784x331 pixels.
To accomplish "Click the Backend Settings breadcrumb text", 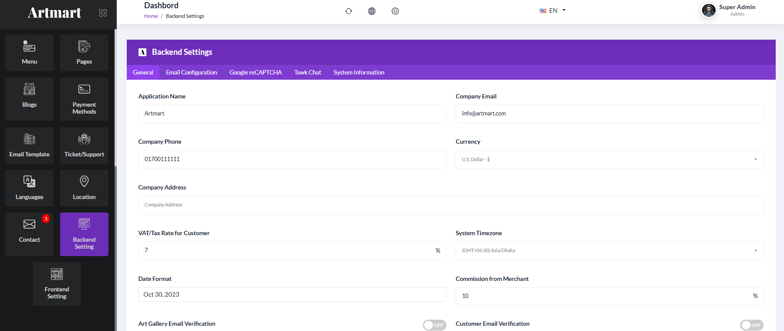I will click(185, 16).
